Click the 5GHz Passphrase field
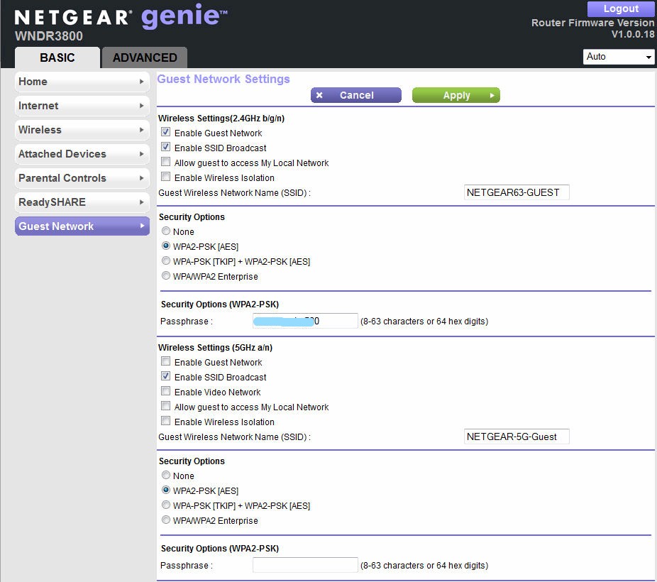 [x=305, y=565]
